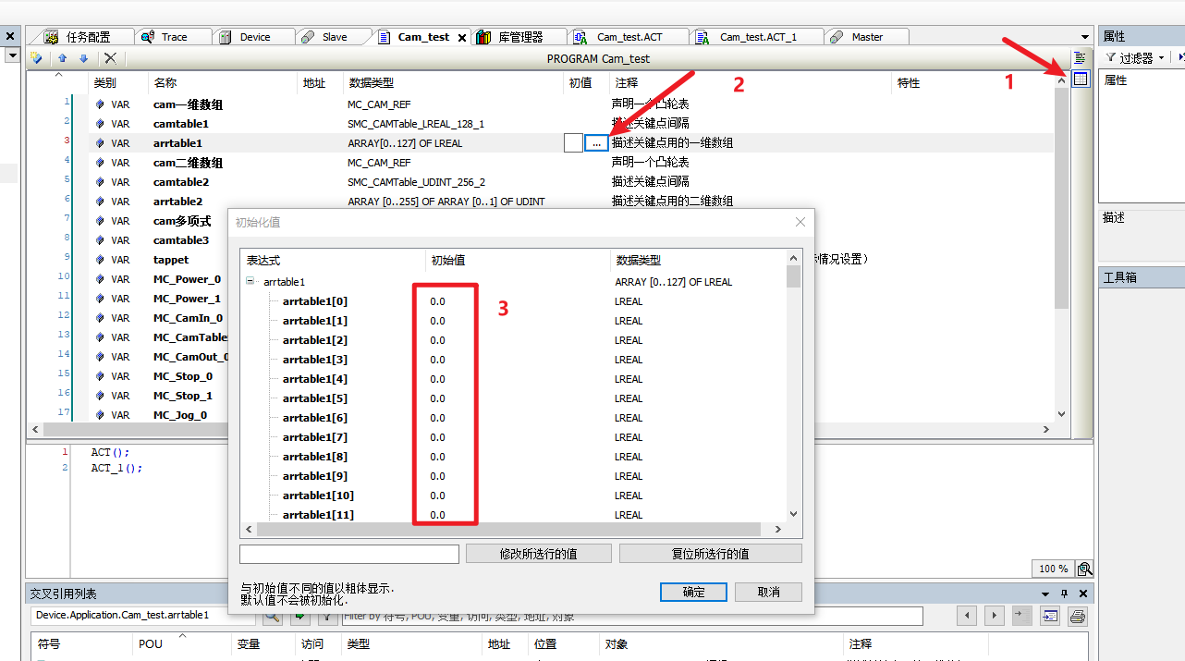Open the 交叉引用列表 panel options dropdown
Image resolution: width=1185 pixels, height=661 pixels.
[x=1045, y=594]
